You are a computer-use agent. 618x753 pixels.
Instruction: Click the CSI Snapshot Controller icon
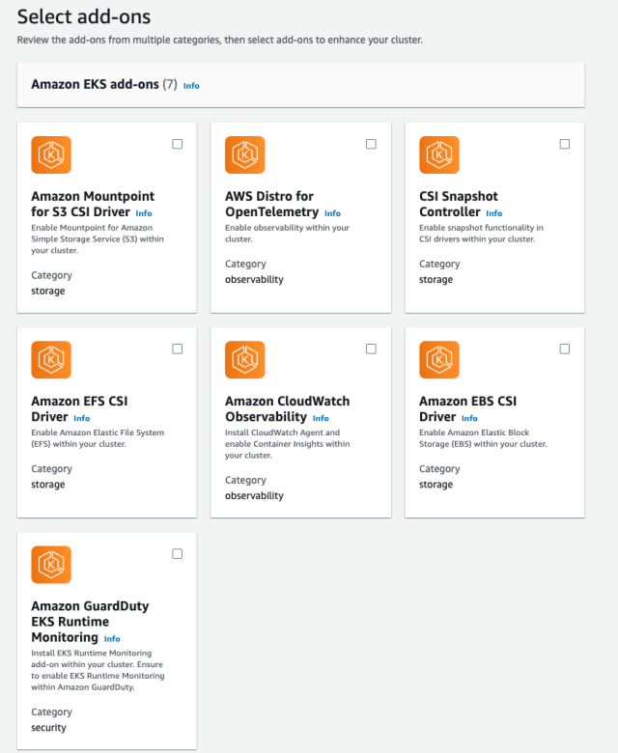click(439, 154)
